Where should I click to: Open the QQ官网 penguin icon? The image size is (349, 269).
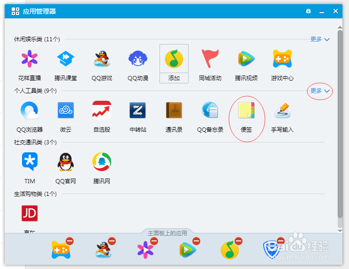(x=66, y=162)
